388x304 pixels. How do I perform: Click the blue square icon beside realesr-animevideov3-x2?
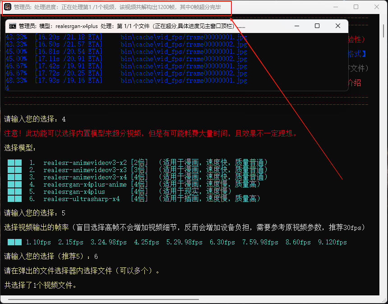click(x=14, y=162)
